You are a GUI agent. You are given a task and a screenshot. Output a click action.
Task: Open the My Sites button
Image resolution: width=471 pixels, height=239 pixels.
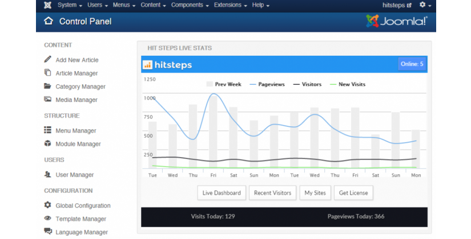[315, 193]
